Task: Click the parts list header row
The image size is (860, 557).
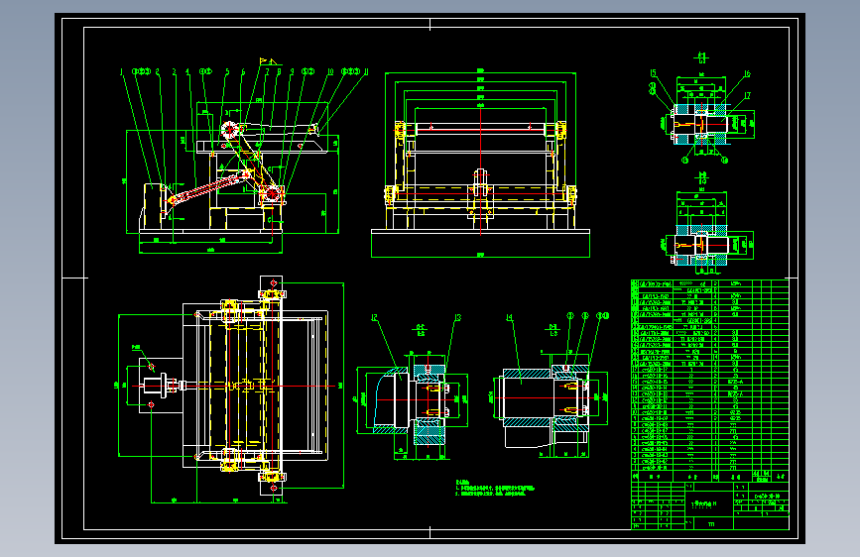Action: click(709, 477)
